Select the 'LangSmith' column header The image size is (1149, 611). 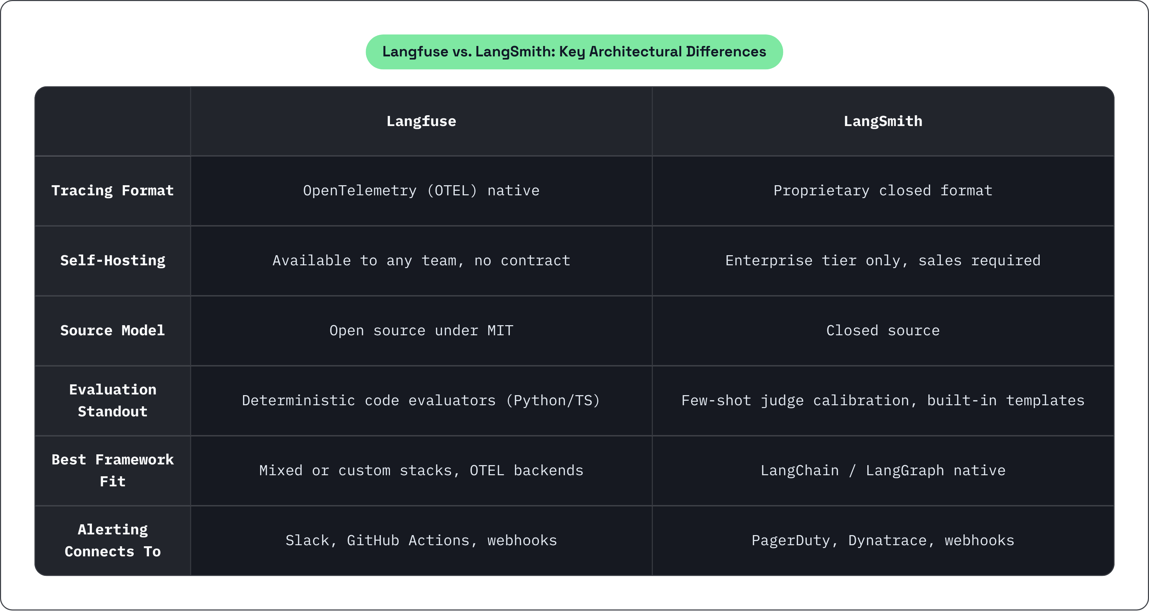coord(883,121)
